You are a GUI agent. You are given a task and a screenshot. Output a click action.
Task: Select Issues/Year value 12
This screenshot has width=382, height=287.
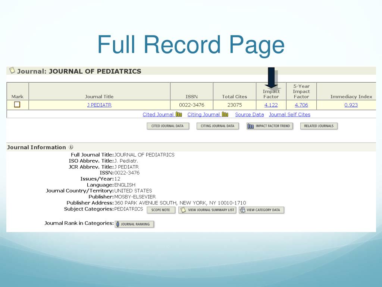coord(117,179)
